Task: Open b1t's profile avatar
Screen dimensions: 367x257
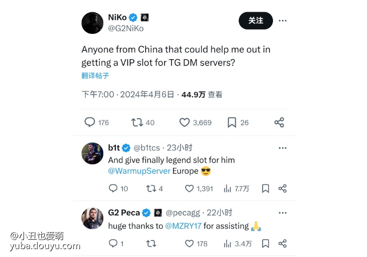Action: 92,153
